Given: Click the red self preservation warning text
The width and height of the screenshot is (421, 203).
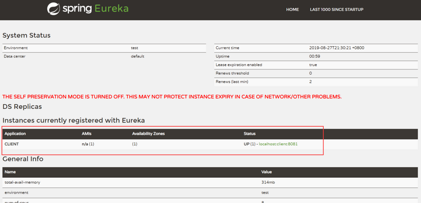Looking at the screenshot, I should (x=172, y=97).
